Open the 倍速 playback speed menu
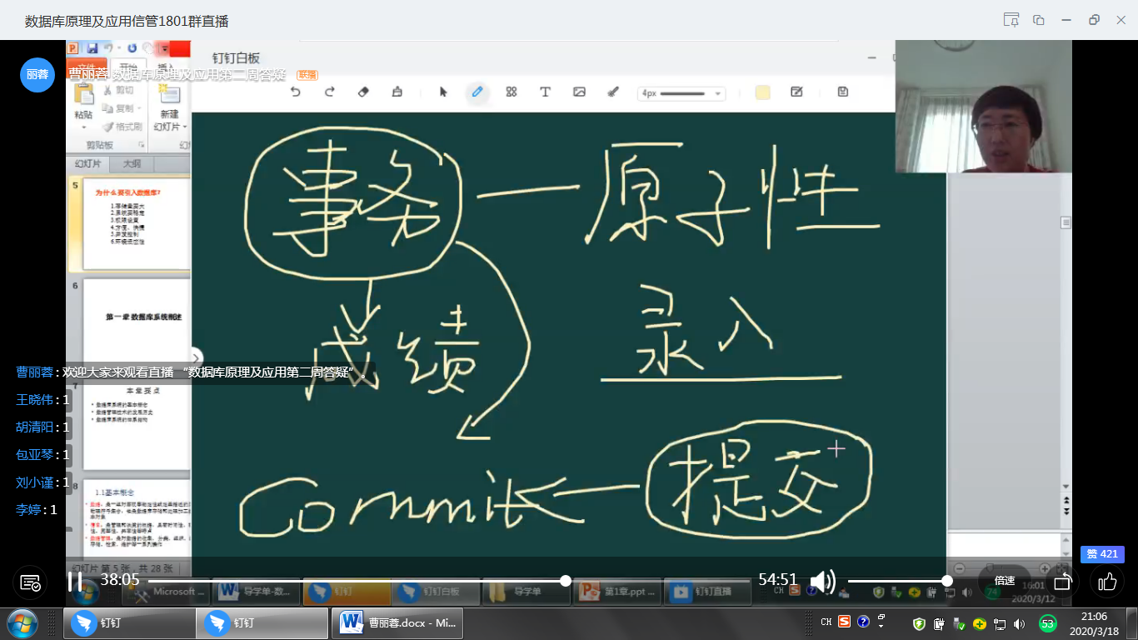This screenshot has height=640, width=1138. point(1004,581)
